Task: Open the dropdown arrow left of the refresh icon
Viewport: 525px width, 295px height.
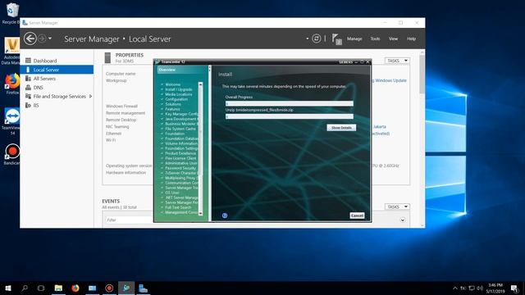Action: [307, 39]
